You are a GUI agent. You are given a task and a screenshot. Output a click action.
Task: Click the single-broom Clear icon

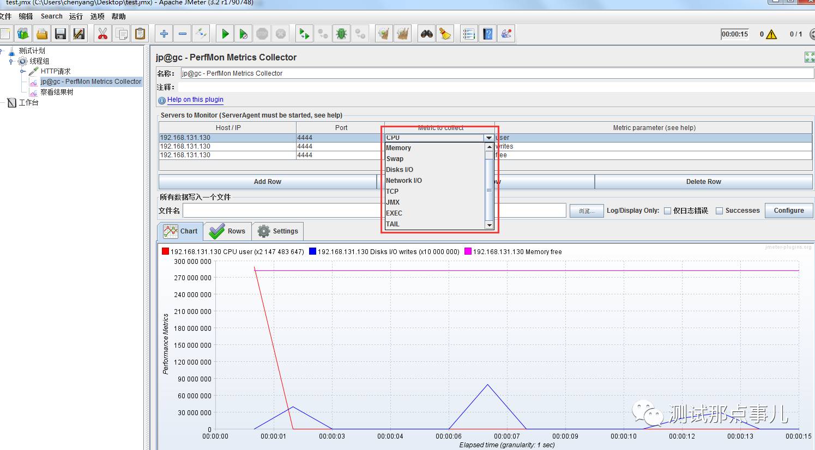384,34
